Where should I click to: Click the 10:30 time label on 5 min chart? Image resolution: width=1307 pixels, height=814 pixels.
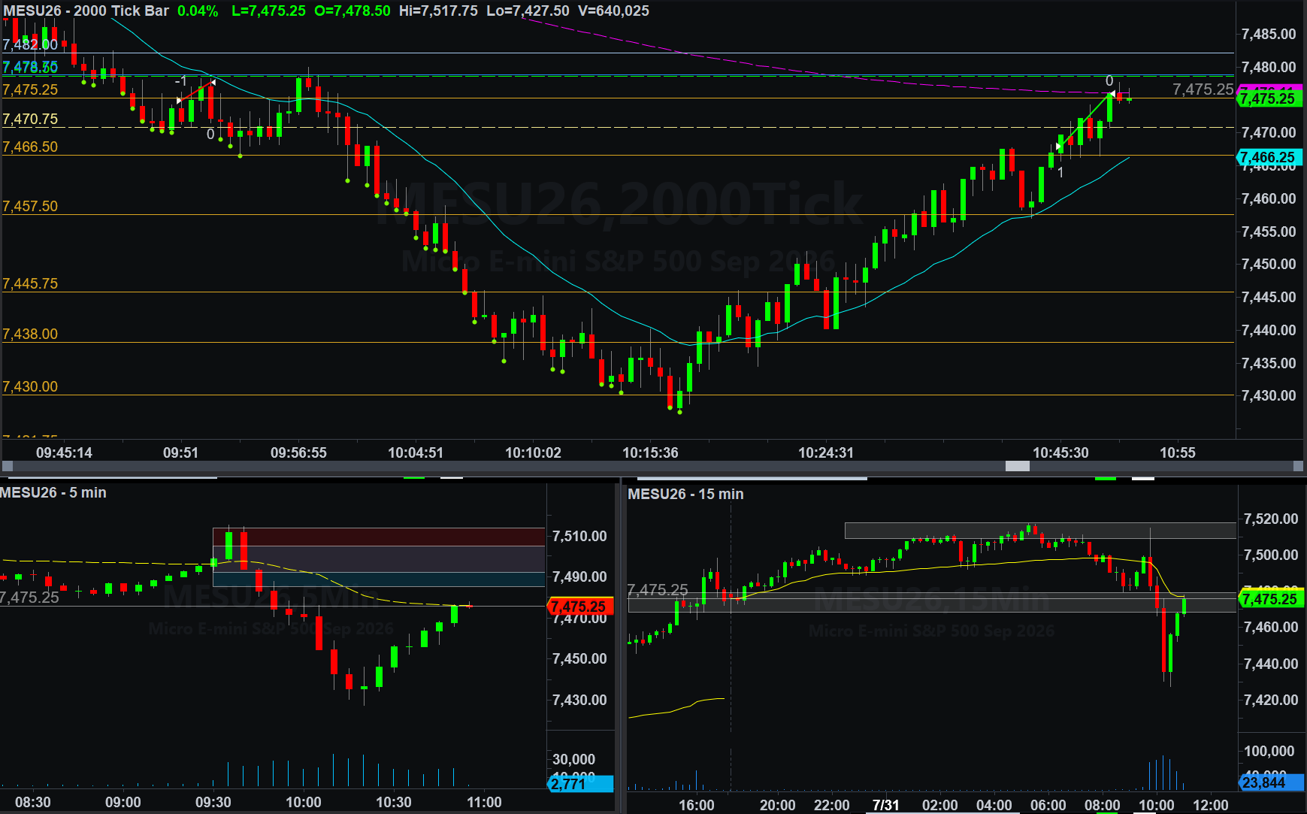click(394, 803)
